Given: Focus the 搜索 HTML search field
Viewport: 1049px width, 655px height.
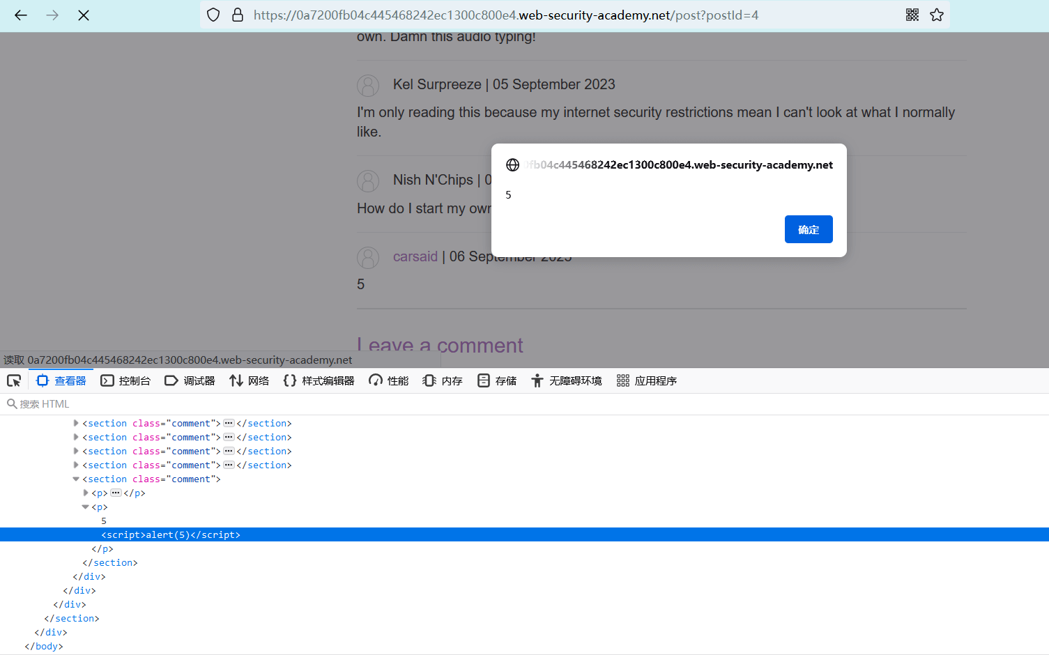Looking at the screenshot, I should click(524, 404).
